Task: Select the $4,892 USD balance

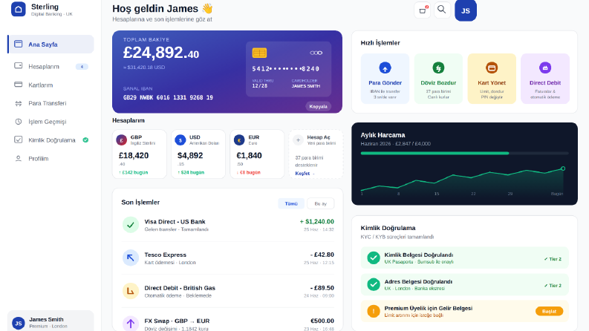Action: pos(190,155)
